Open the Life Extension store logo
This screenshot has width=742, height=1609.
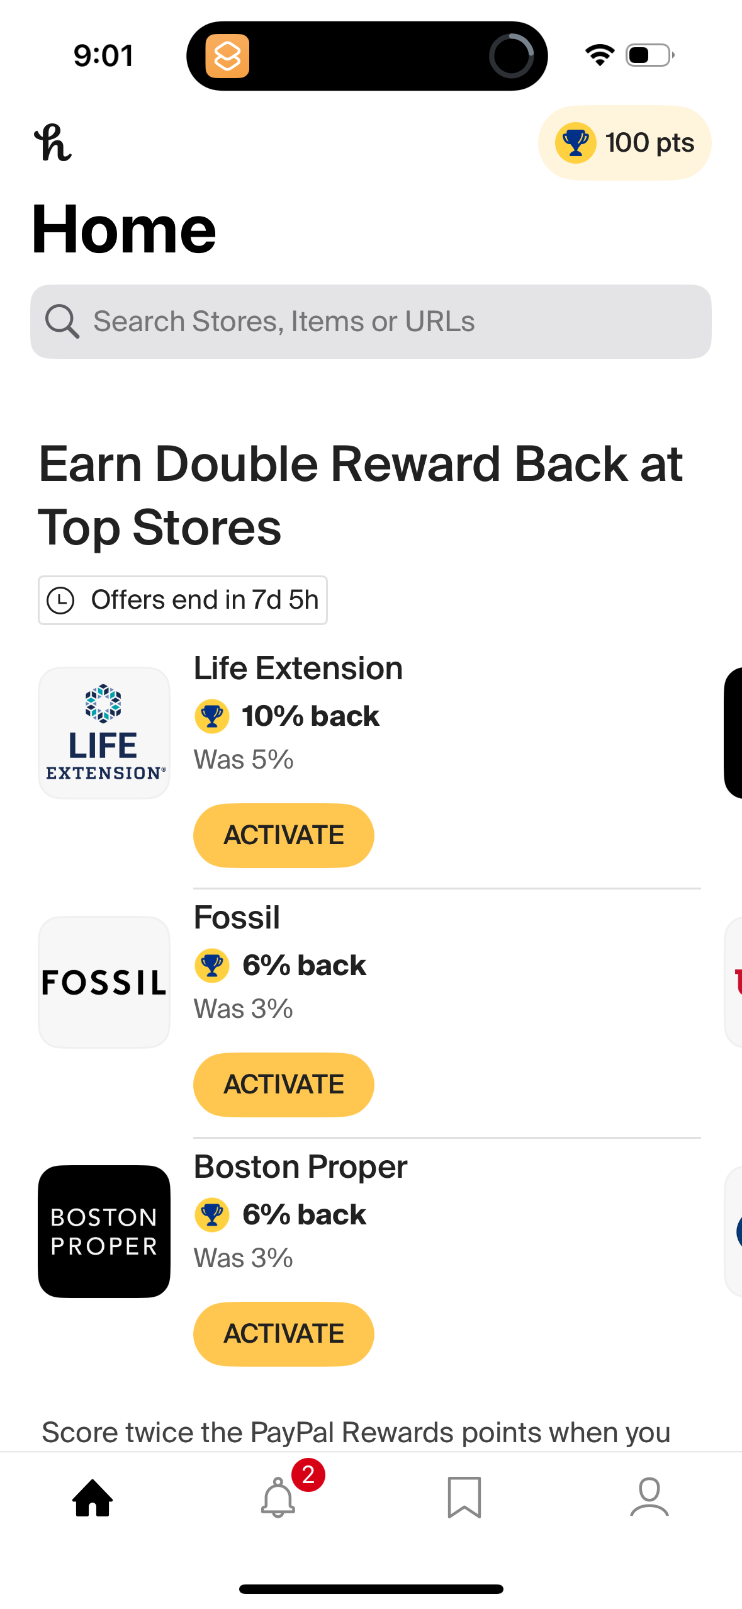[104, 733]
